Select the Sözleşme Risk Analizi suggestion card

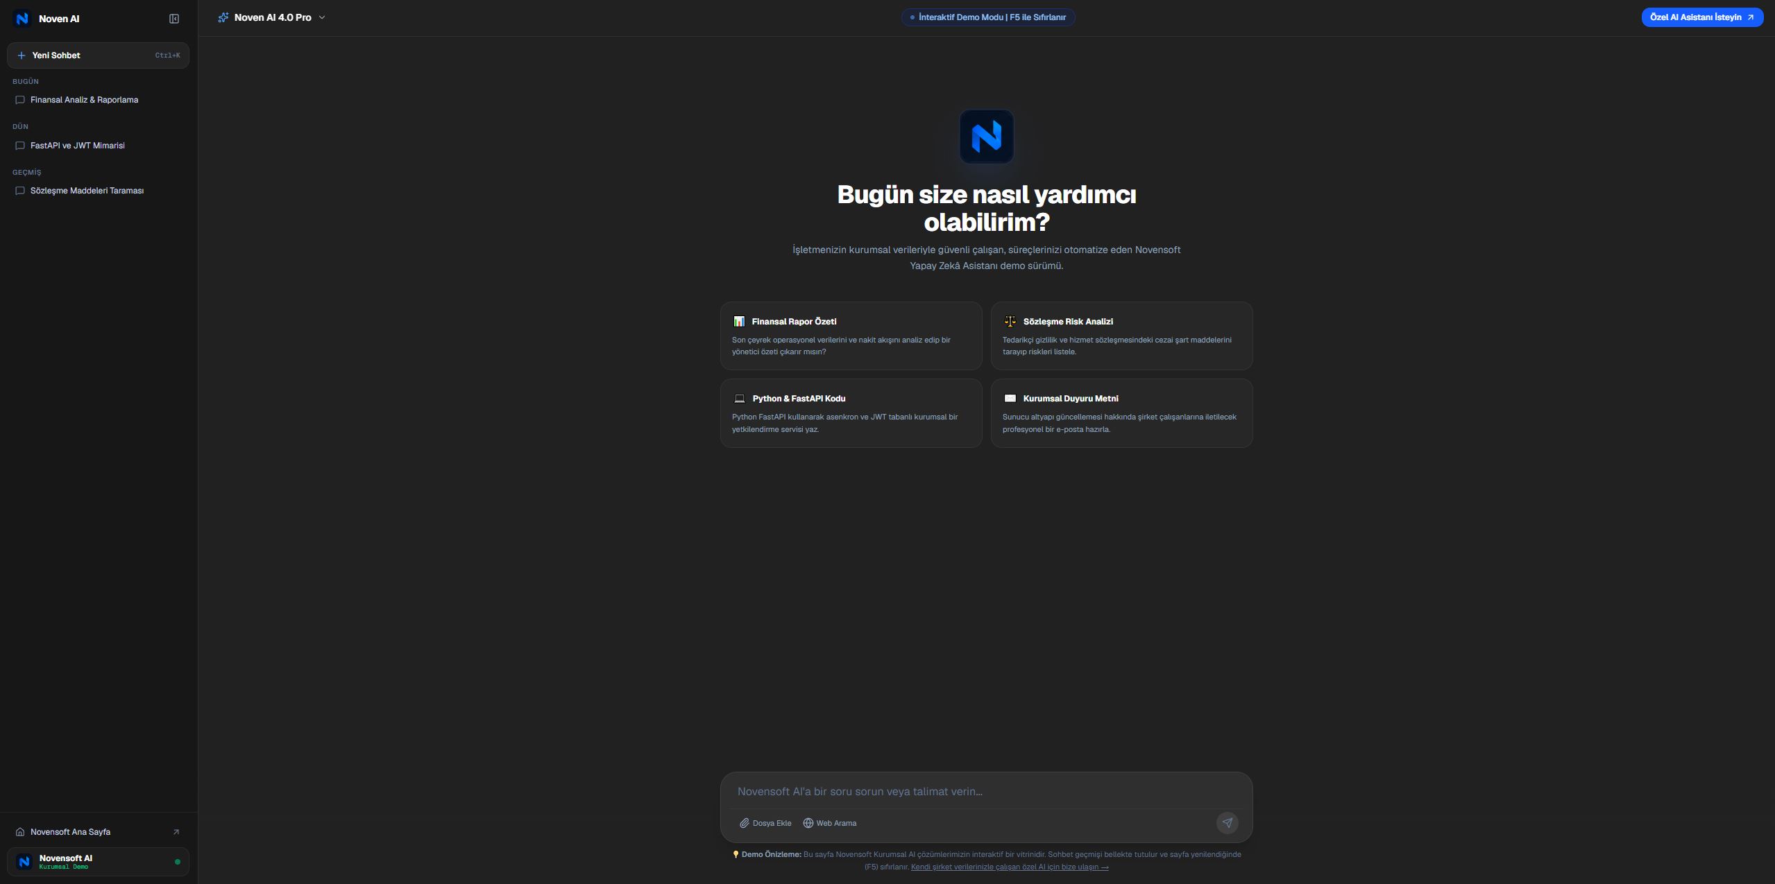[x=1121, y=336]
